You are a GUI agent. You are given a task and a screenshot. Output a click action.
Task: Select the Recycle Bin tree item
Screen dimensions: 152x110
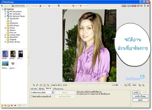[x=14, y=19]
